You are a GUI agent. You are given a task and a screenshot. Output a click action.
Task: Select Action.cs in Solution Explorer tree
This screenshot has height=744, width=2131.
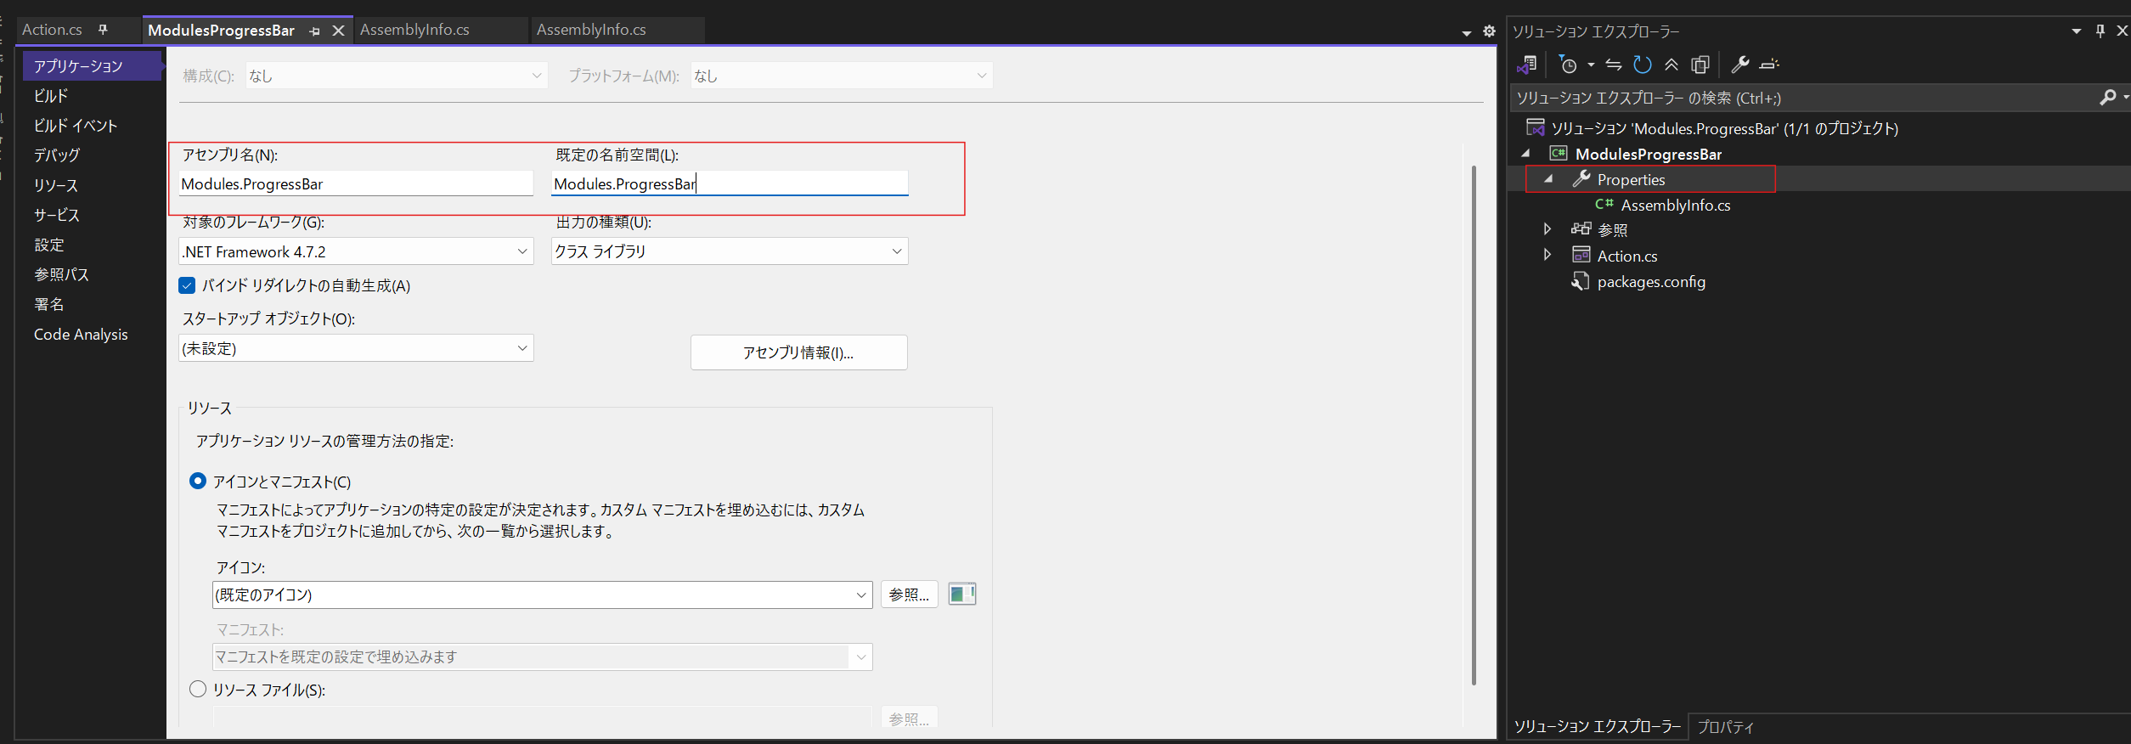pos(1626,256)
